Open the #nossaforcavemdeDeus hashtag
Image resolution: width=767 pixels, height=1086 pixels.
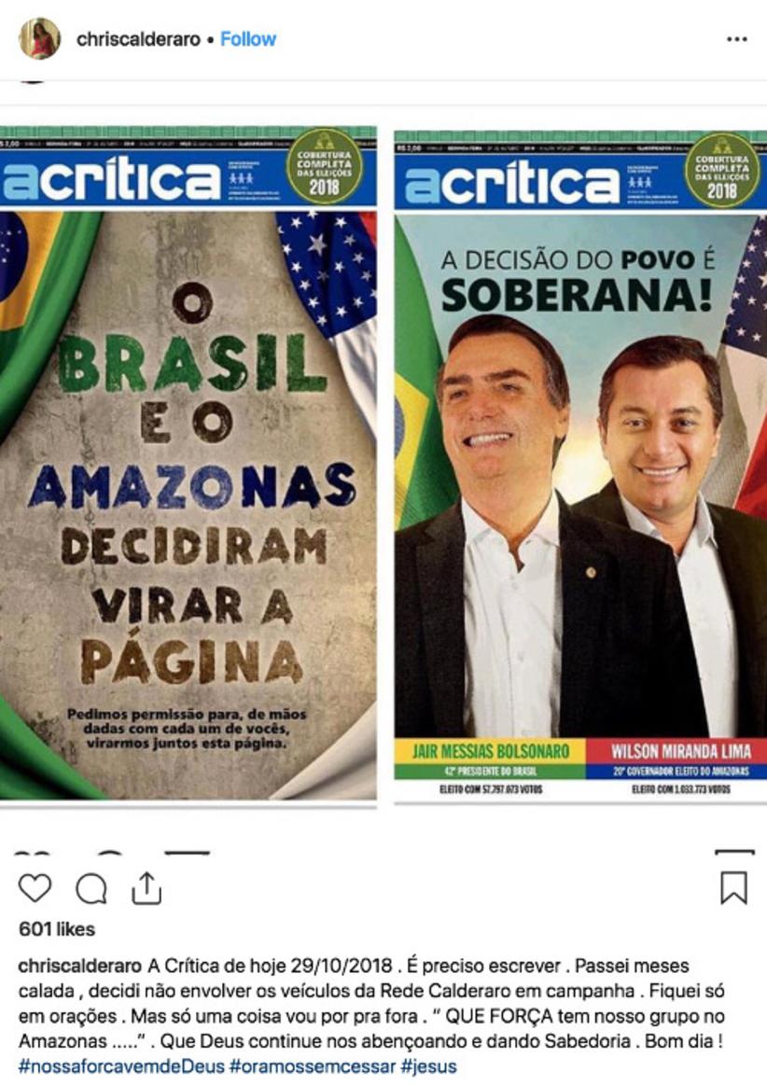[121, 1065]
